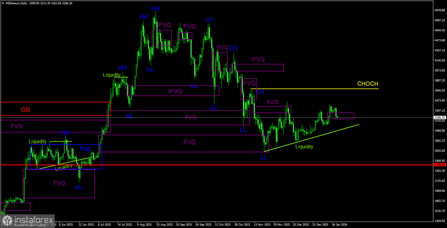Click the 3973.85 price axis value
Viewport: 447px width, 228px height.
(440, 70)
